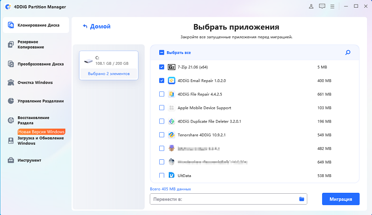Click the 4DDiG File Repair 4.4.2.5 name

point(200,94)
